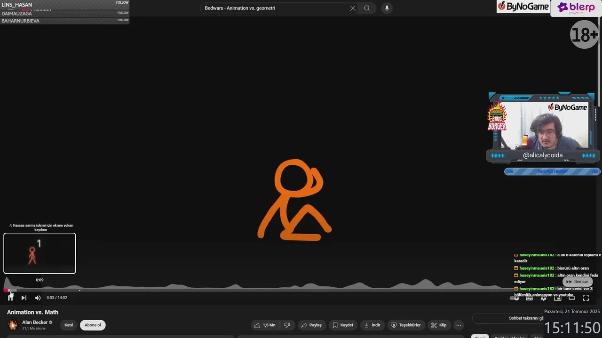Click the ByNoGame logo at top
This screenshot has width=602, height=338.
(x=523, y=7)
